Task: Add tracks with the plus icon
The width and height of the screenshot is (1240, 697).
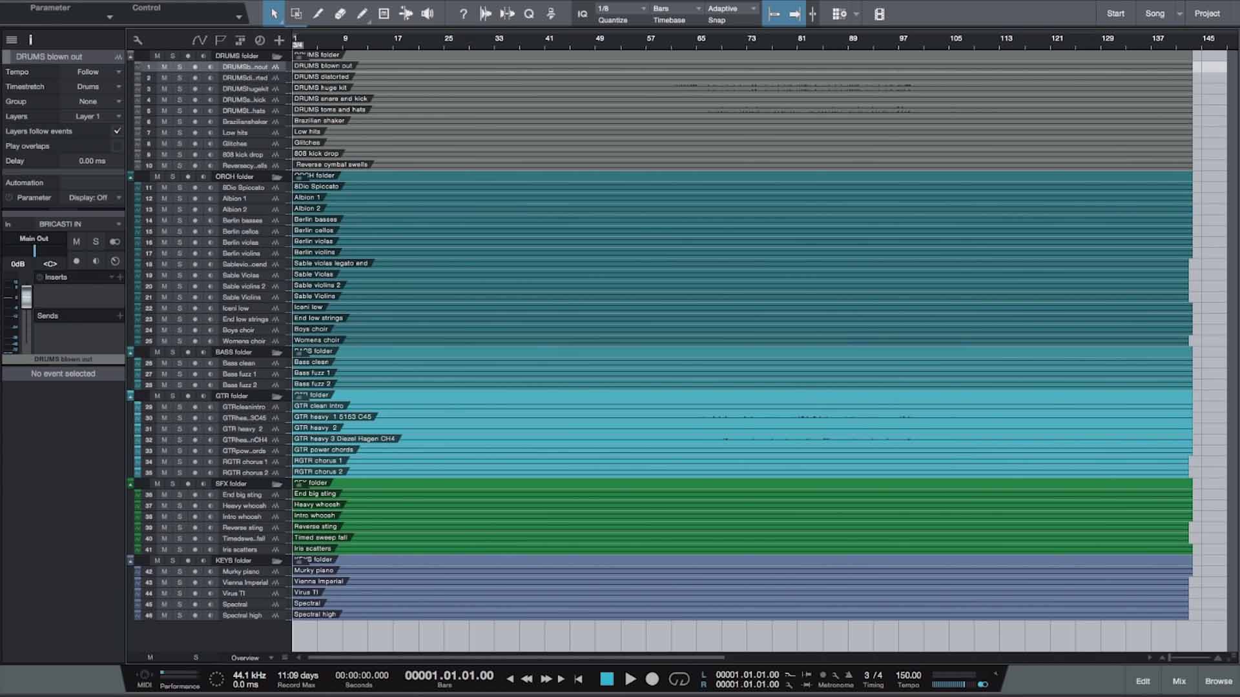Action: (279, 40)
